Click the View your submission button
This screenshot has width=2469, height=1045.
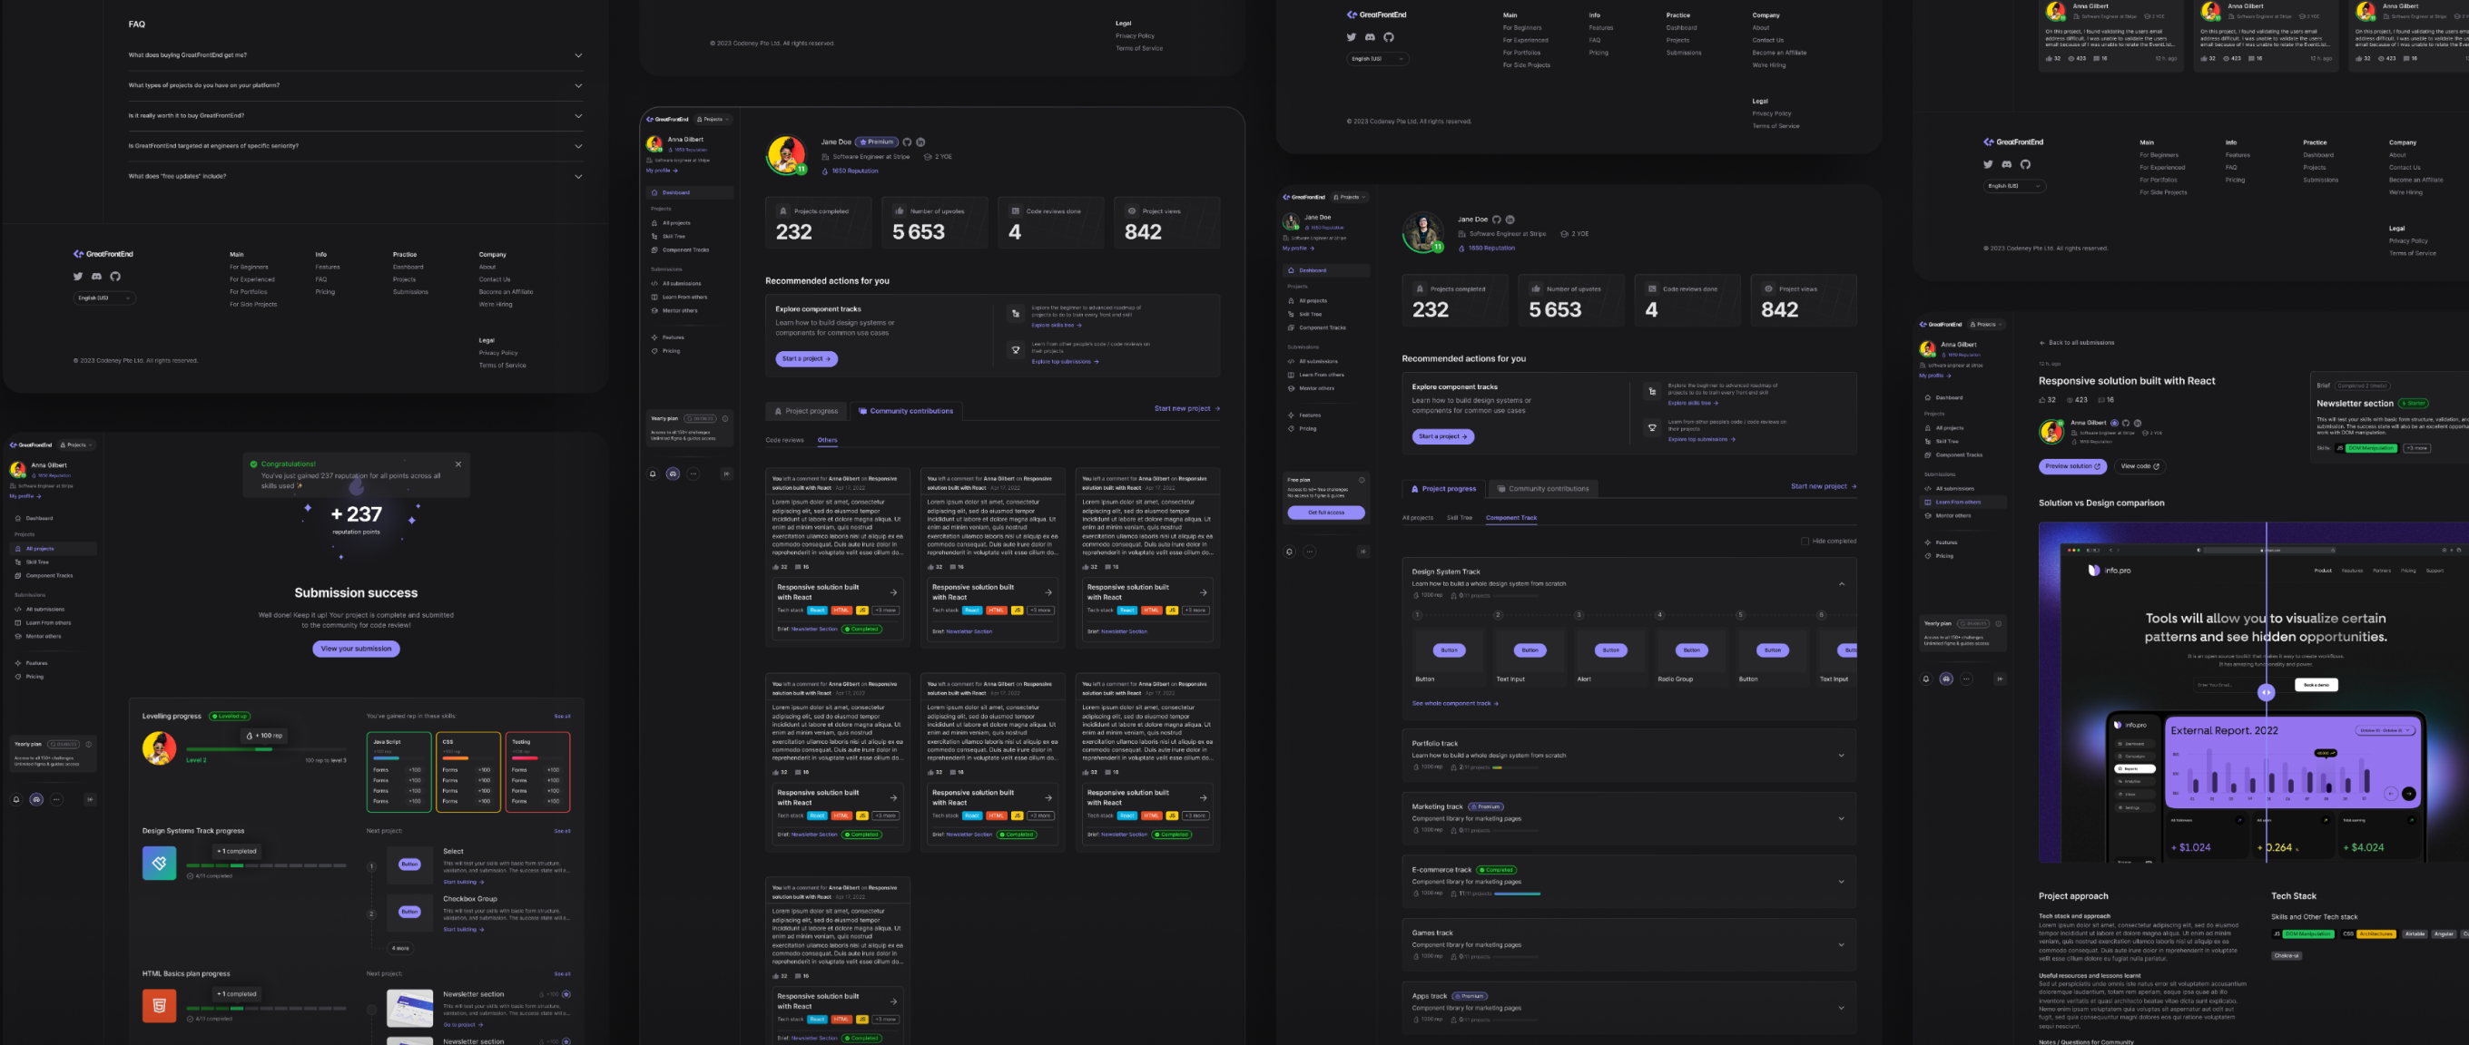(x=356, y=649)
